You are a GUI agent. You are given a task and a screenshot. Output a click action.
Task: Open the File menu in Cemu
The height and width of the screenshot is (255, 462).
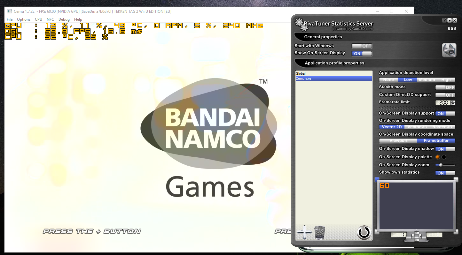click(x=10, y=19)
